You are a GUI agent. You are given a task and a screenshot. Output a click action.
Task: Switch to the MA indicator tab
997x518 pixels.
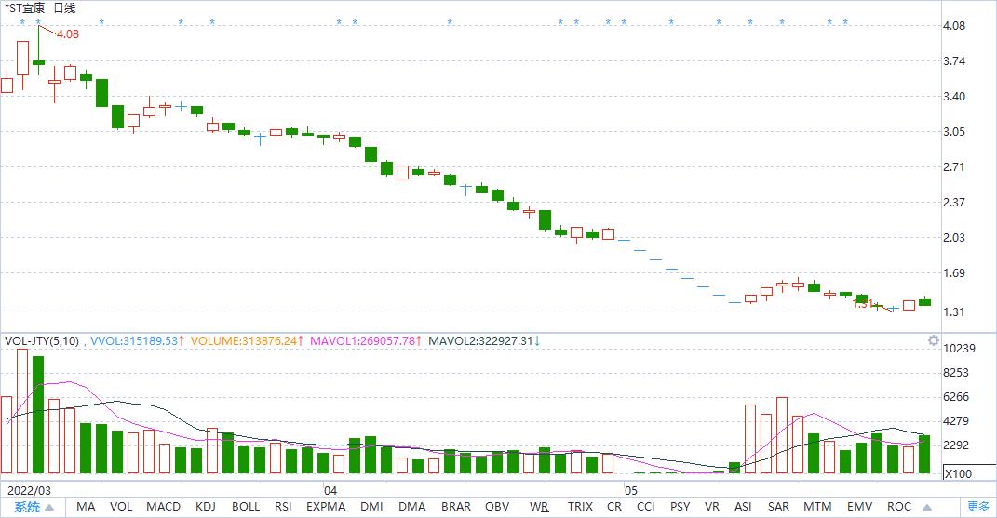[x=86, y=507]
